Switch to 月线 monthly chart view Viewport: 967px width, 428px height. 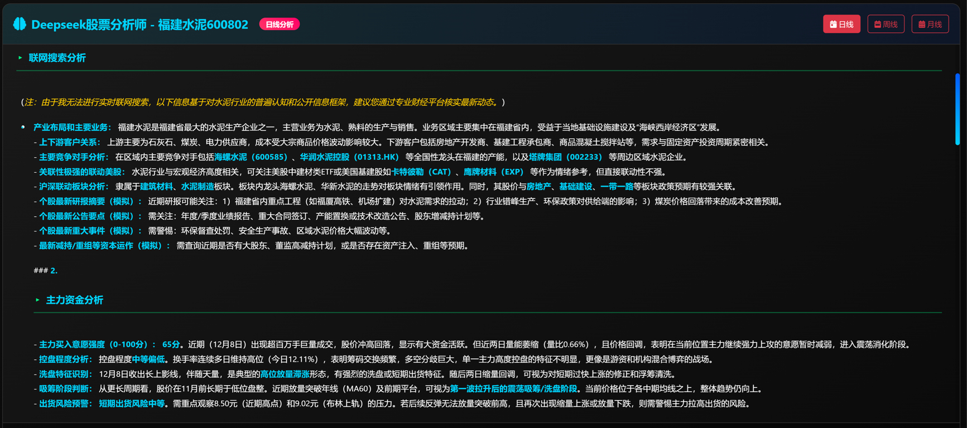coord(930,24)
